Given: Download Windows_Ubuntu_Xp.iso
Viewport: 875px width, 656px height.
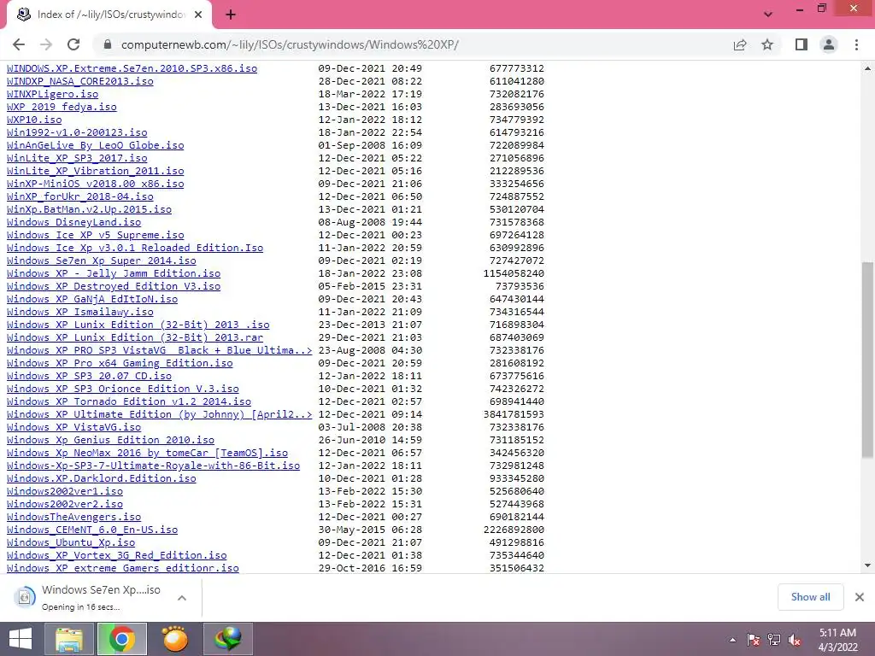Looking at the screenshot, I should click(71, 543).
